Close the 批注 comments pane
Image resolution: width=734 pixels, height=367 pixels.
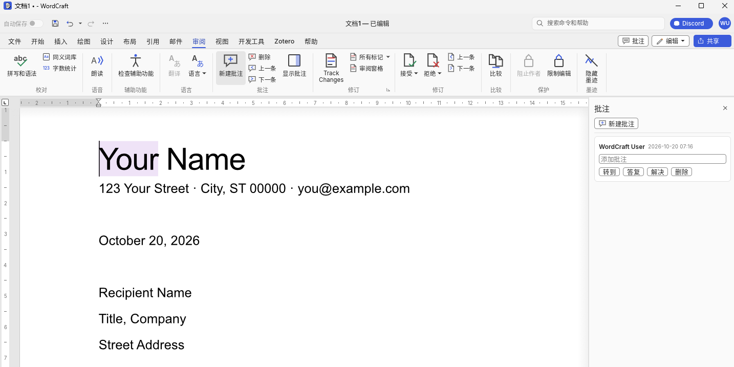click(x=725, y=109)
